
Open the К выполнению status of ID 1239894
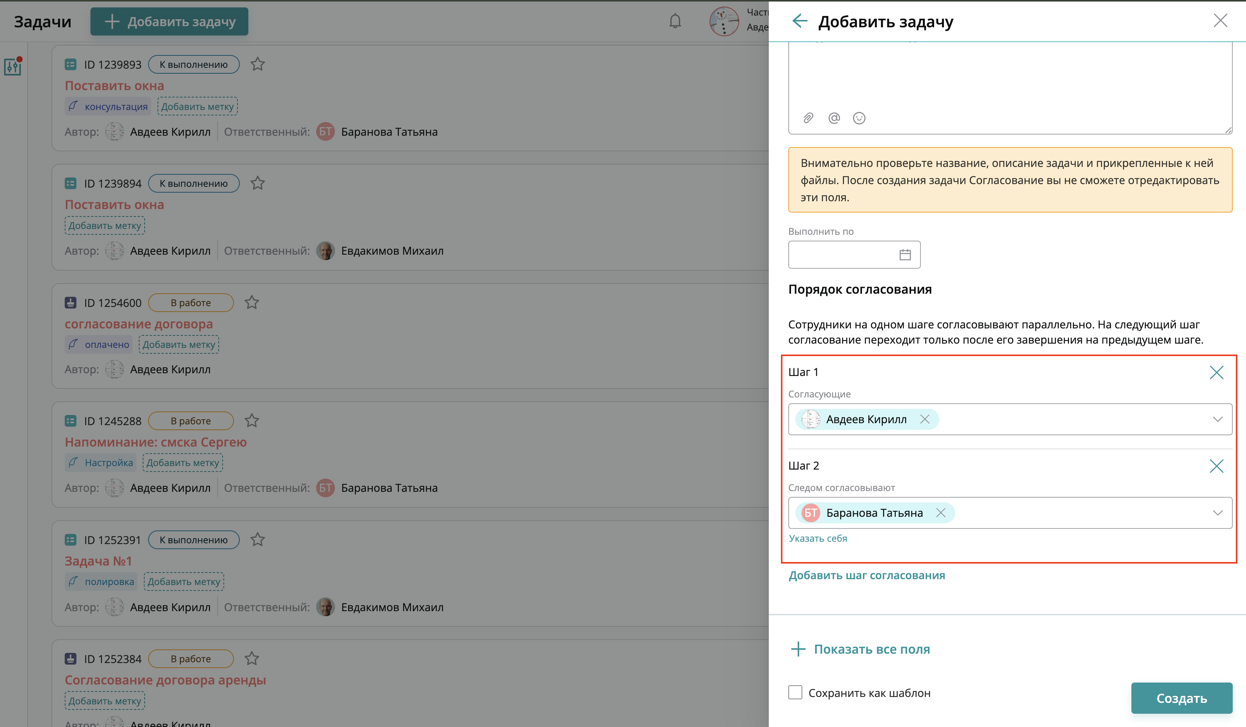(x=193, y=183)
